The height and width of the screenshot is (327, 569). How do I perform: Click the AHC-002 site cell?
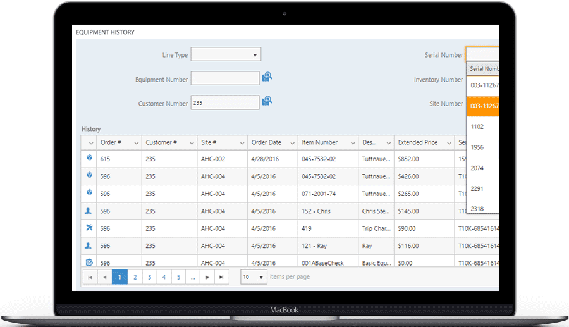tap(222, 159)
